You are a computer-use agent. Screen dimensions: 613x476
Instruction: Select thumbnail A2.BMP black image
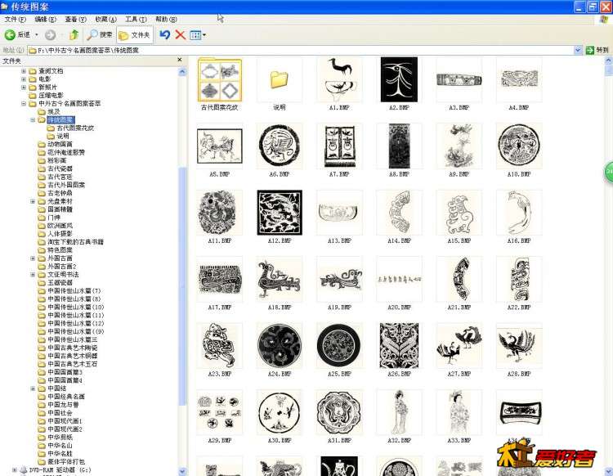click(399, 80)
